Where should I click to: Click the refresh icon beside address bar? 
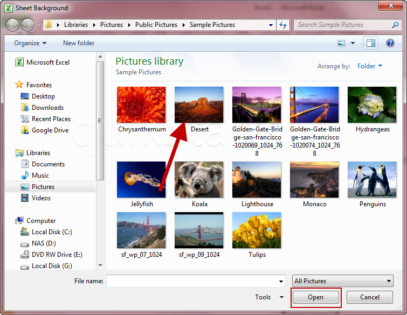[x=283, y=25]
